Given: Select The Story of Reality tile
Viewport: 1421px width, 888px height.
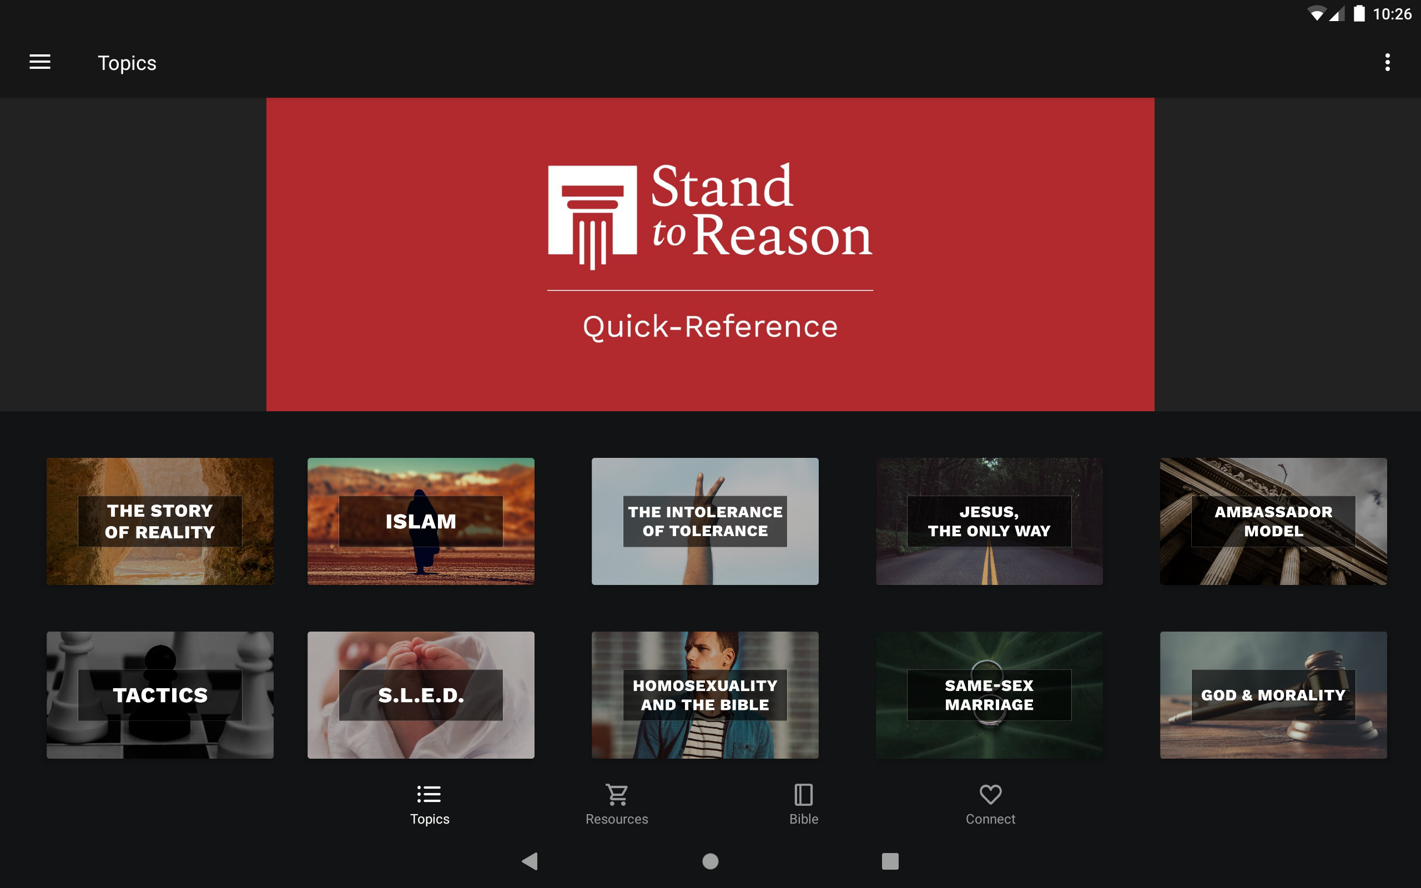Looking at the screenshot, I should (159, 521).
